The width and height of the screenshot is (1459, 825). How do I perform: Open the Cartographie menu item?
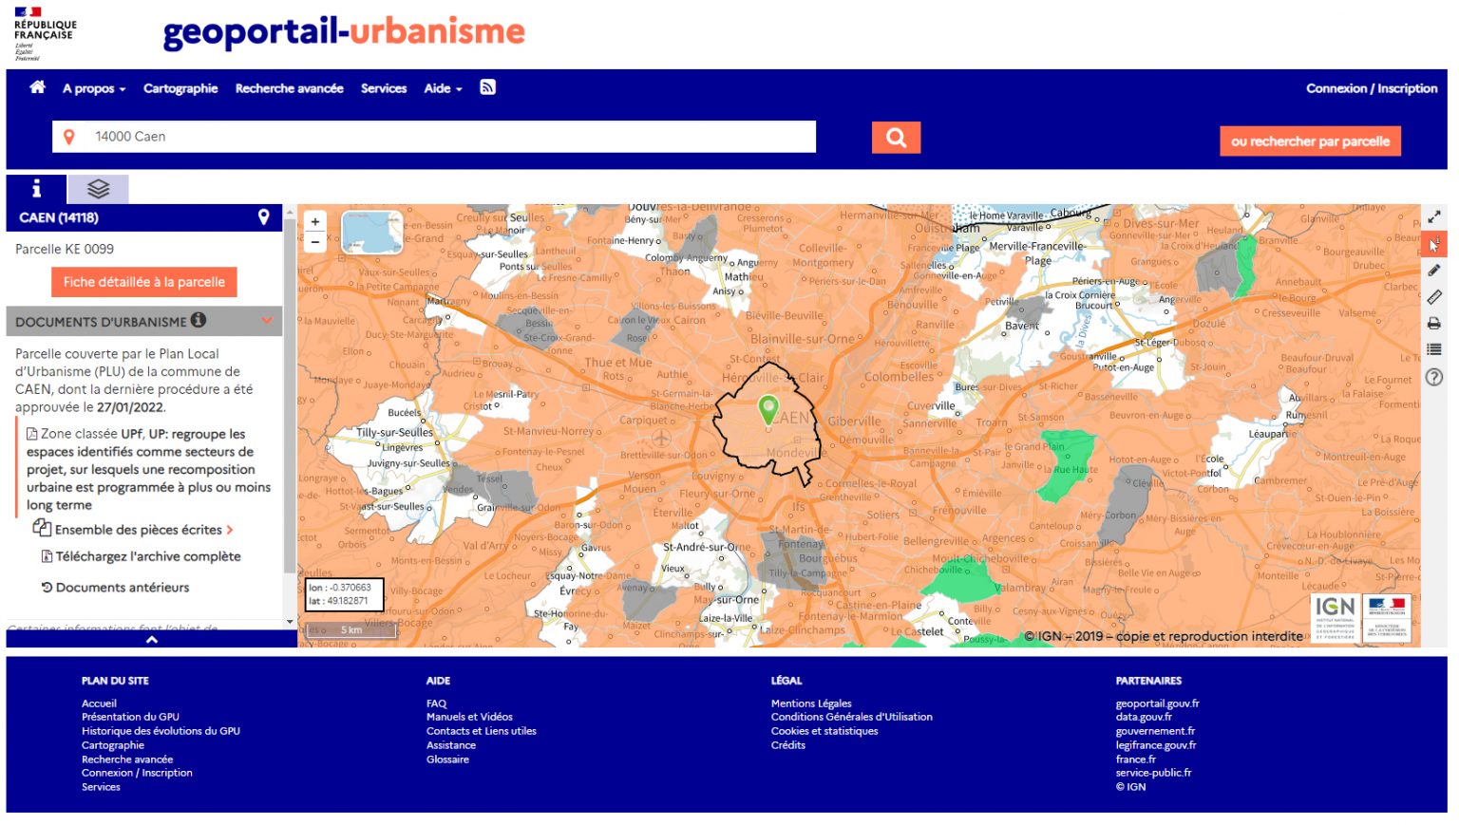pos(180,88)
